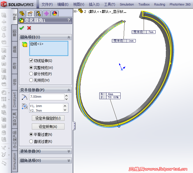
Task: Open the FeatureManager design tree tab icon
Action: pos(22,13)
